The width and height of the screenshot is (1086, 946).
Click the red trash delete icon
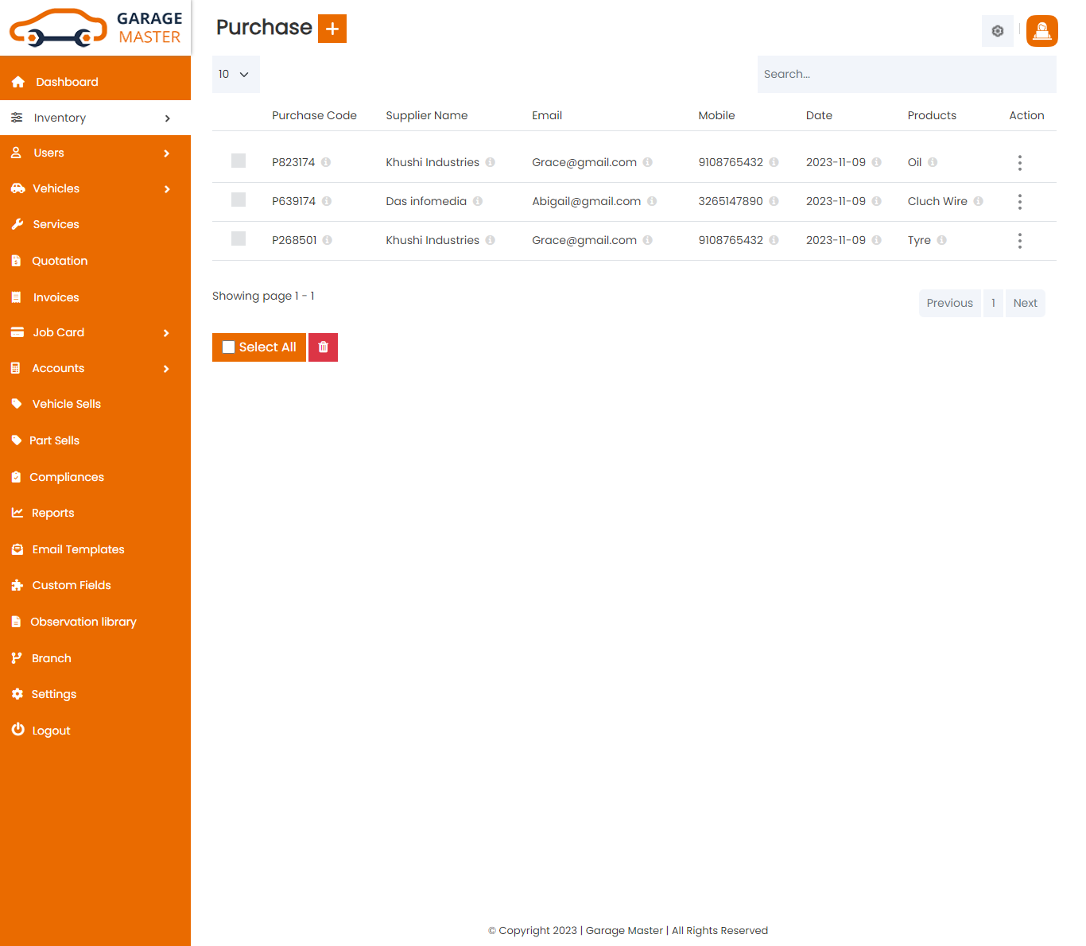(x=323, y=347)
